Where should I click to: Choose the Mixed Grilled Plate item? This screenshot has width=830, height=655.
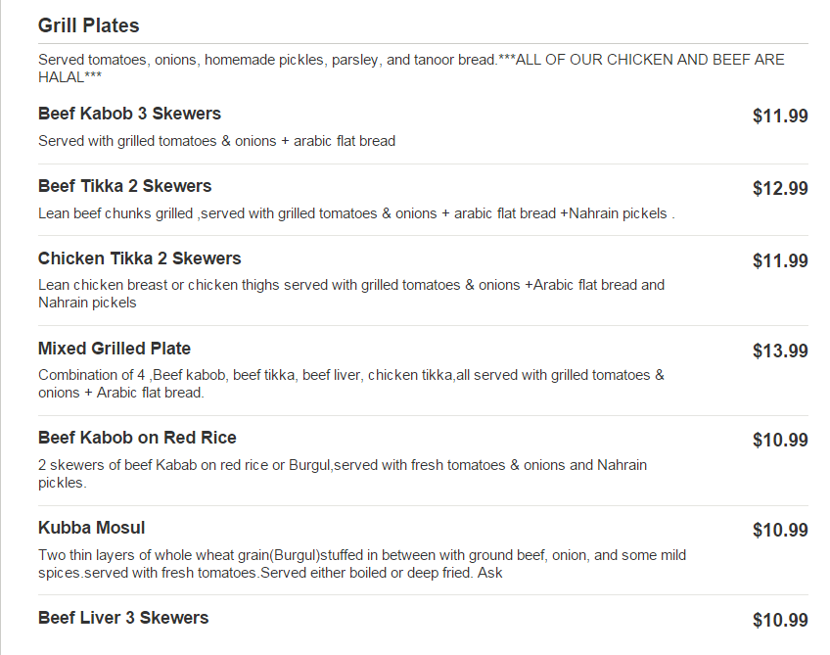[x=115, y=349]
